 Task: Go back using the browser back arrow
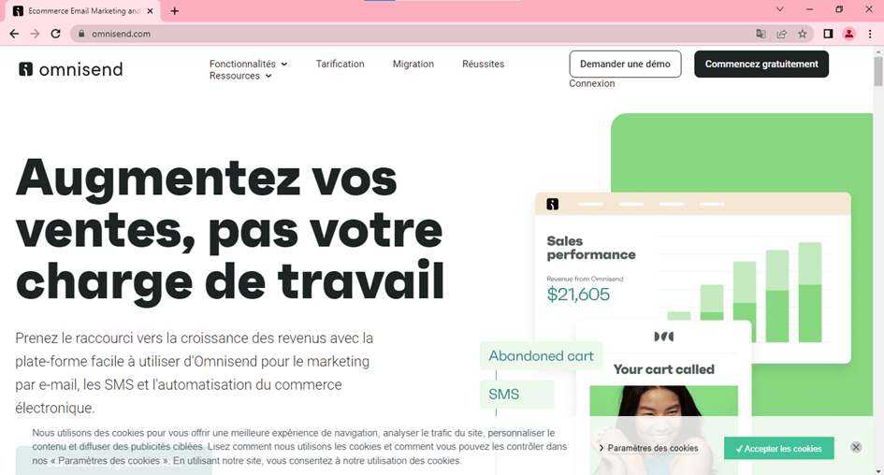pyautogui.click(x=14, y=34)
